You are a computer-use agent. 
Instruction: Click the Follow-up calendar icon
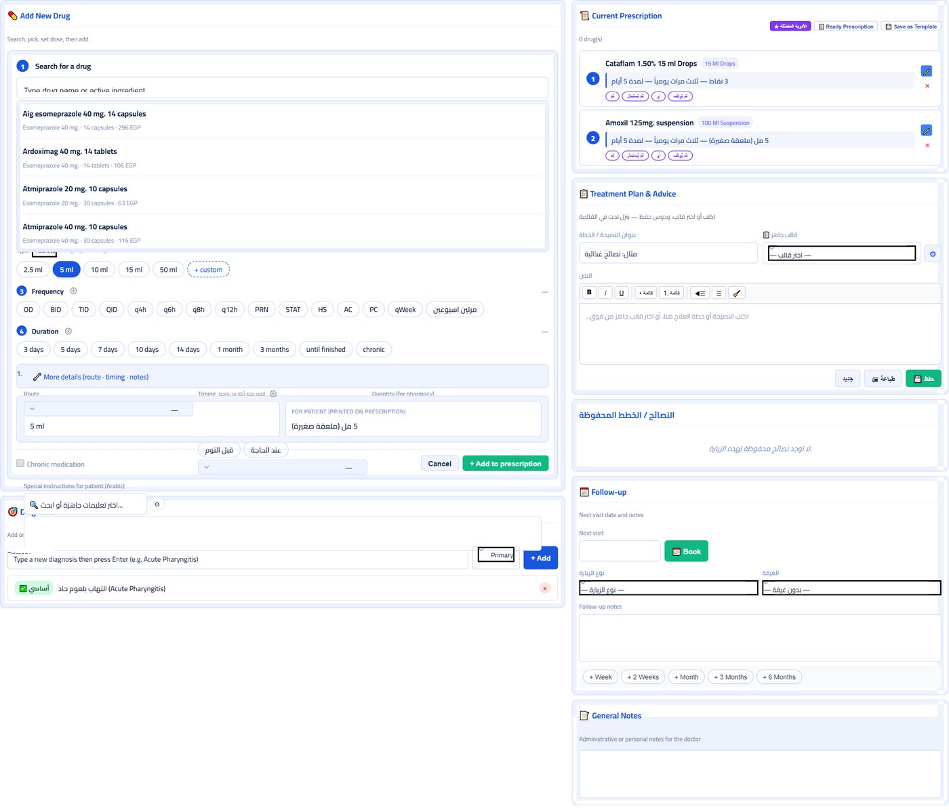coord(584,492)
